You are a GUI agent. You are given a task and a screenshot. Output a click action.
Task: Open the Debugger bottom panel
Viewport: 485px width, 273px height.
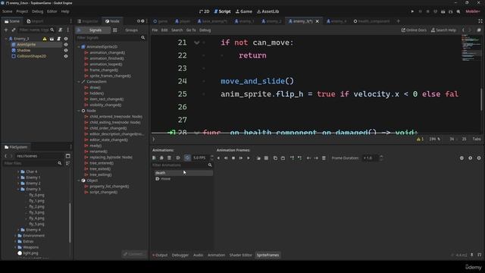point(180,255)
